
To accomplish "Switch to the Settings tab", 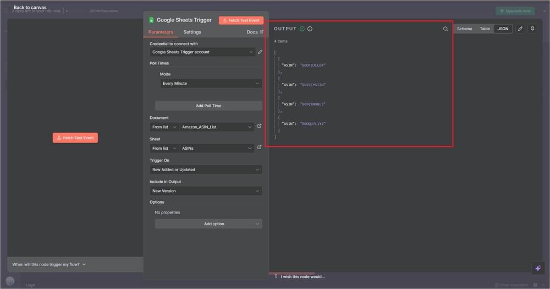I will click(192, 32).
